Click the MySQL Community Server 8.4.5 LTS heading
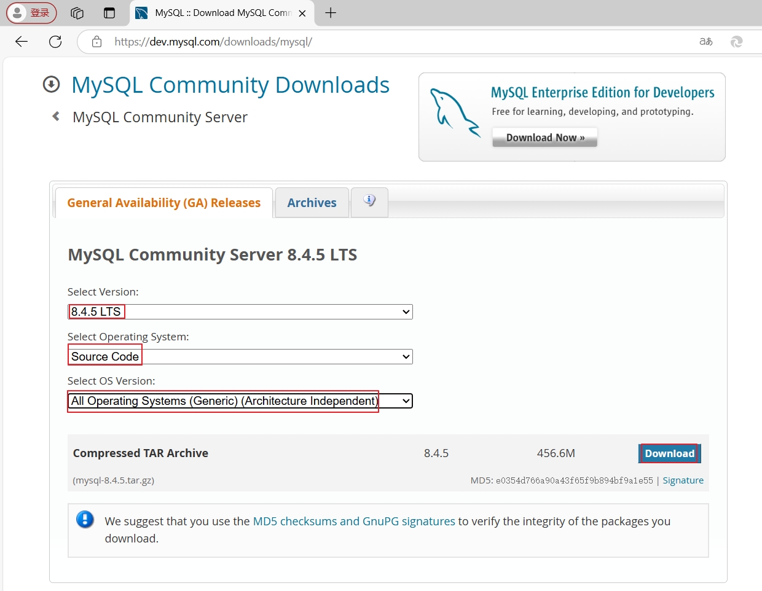762x591 pixels. 213,255
